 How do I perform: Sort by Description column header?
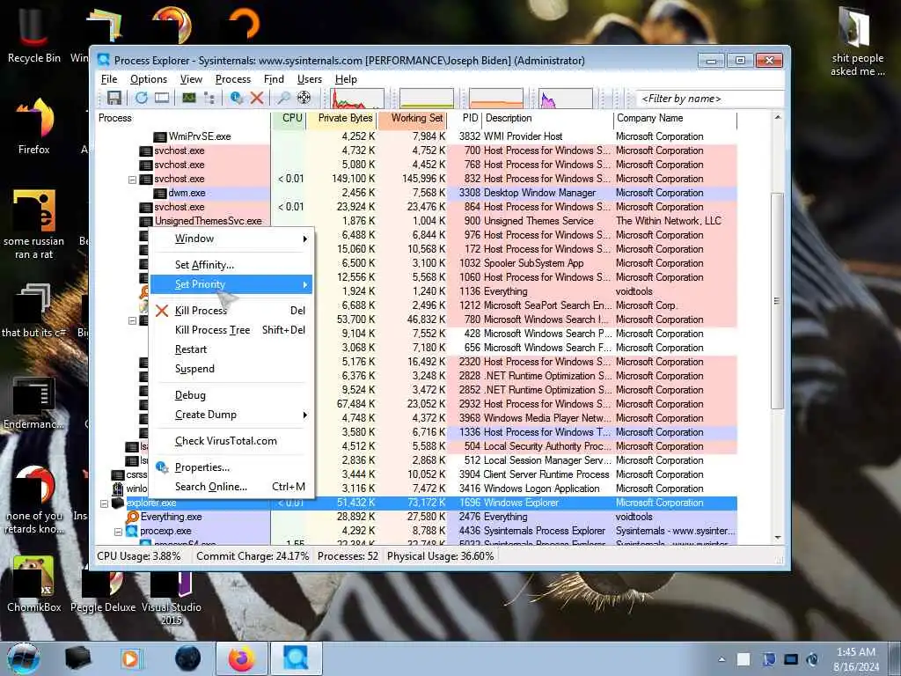547,119
